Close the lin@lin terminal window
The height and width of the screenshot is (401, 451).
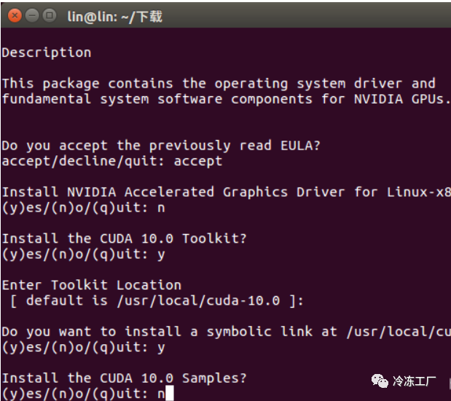tap(15, 15)
